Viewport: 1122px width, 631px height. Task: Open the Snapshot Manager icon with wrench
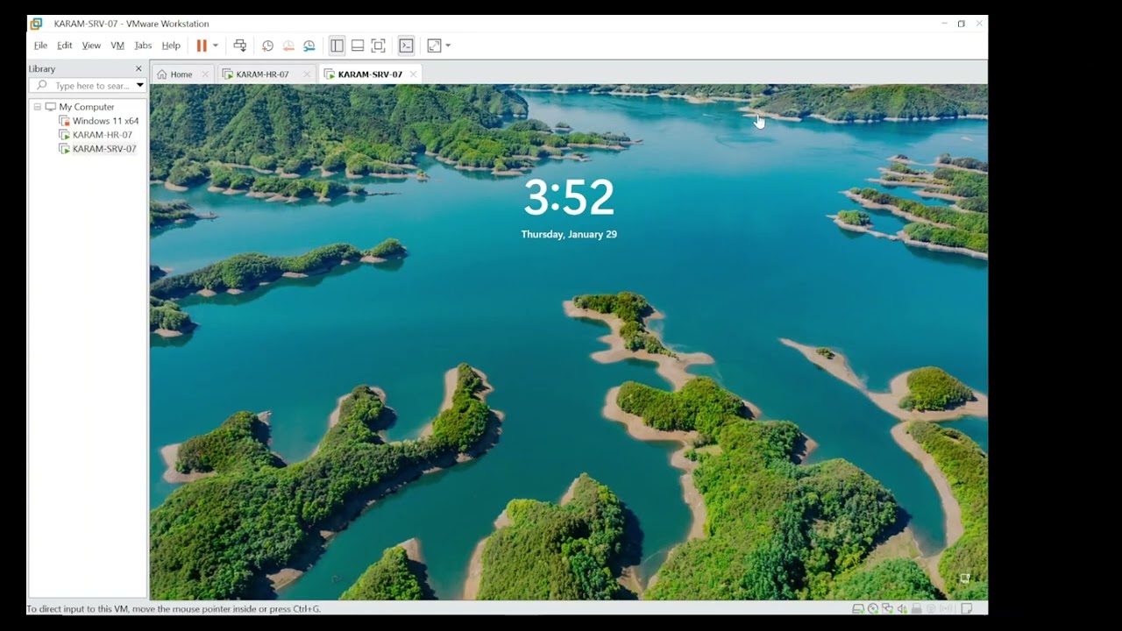pos(309,46)
